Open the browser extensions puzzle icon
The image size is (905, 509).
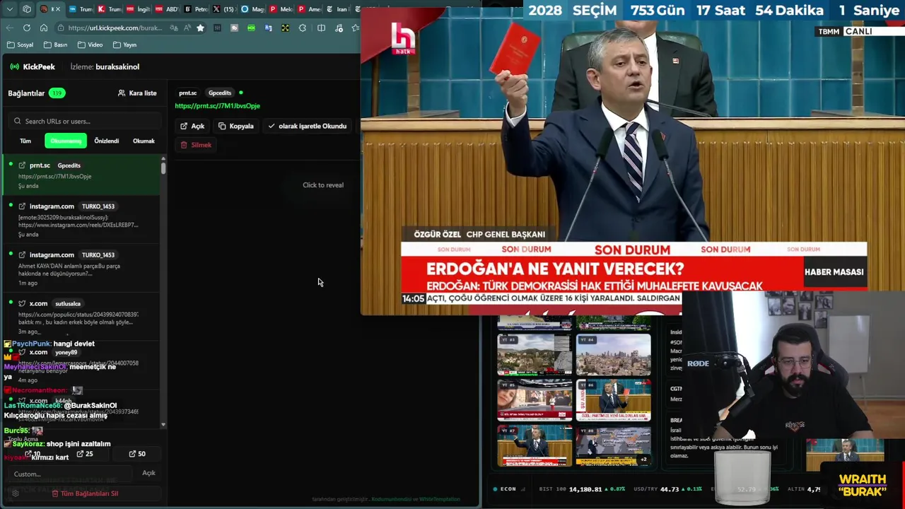pyautogui.click(x=303, y=28)
